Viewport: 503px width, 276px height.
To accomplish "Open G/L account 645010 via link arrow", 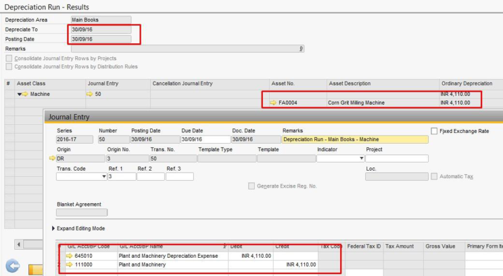I will 69,256.
